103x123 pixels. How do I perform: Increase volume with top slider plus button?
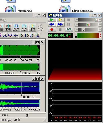click(x=100, y=20)
